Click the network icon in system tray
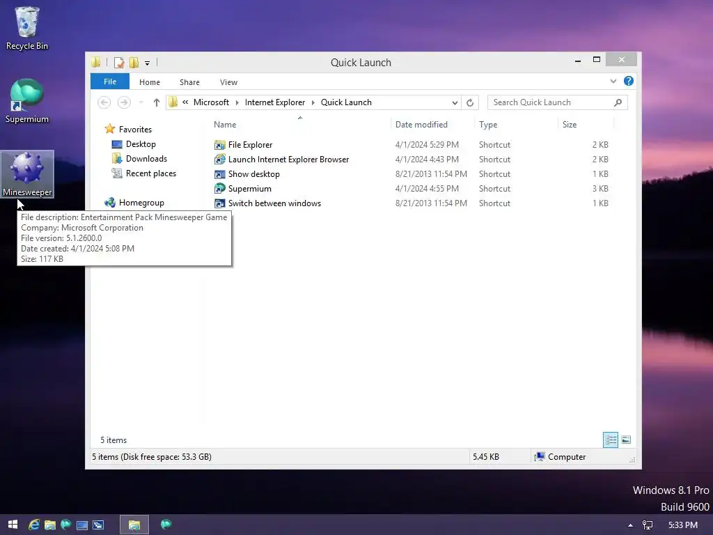 click(648, 525)
